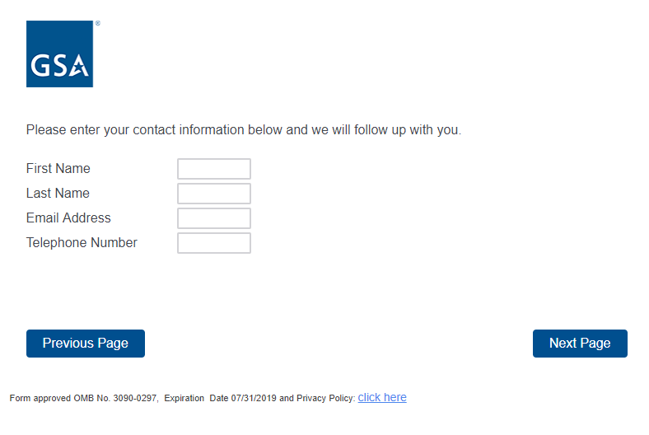This screenshot has width=649, height=435.
Task: Click the First Name label
Action: point(58,169)
